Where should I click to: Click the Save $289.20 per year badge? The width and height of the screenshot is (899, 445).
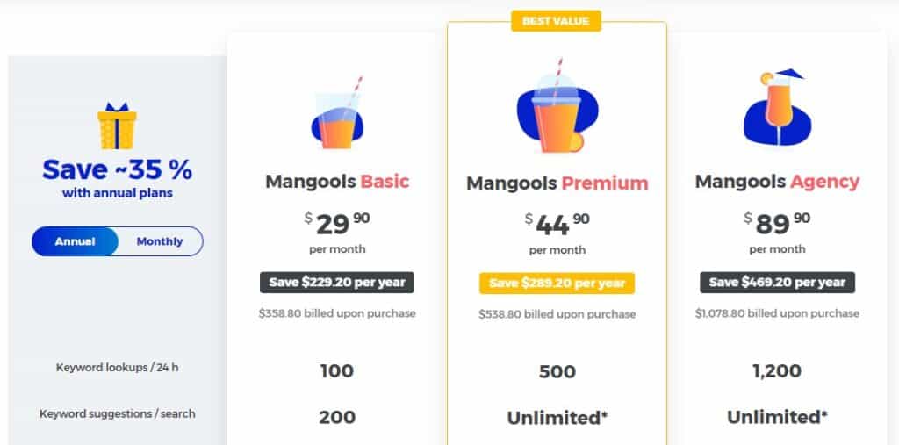click(x=557, y=284)
